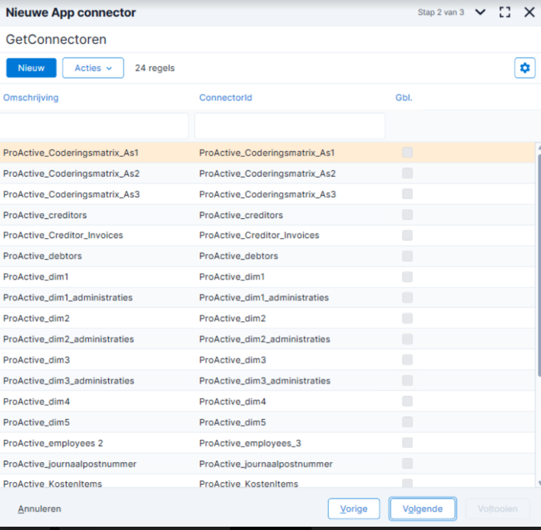Screen dimensions: 541x530
Task: Sort by the Omschrijving column header
Action: click(31, 98)
